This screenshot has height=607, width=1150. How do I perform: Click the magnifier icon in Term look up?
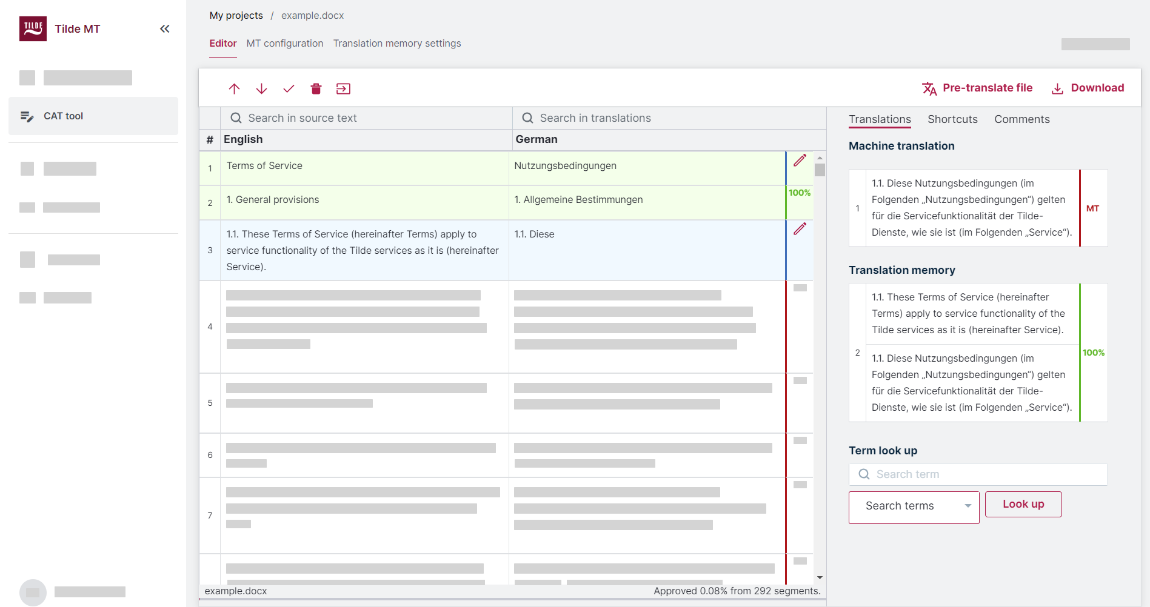coord(864,474)
